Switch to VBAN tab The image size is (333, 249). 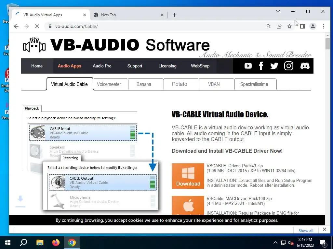pyautogui.click(x=214, y=84)
